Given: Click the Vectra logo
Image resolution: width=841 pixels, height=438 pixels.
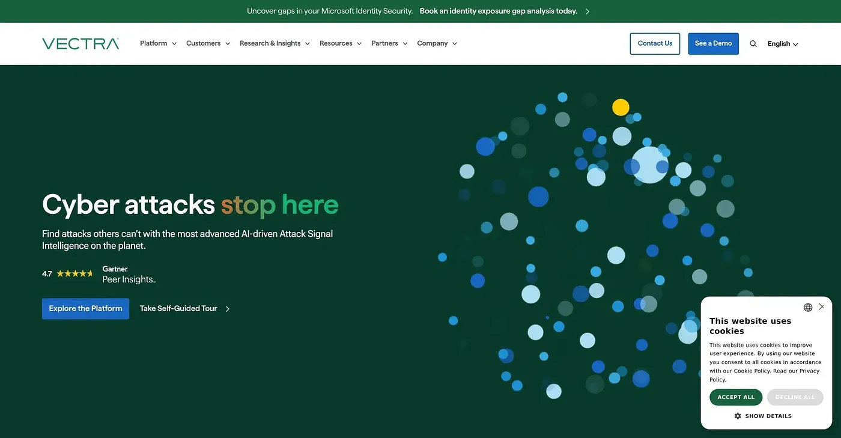Looking at the screenshot, I should click(80, 43).
